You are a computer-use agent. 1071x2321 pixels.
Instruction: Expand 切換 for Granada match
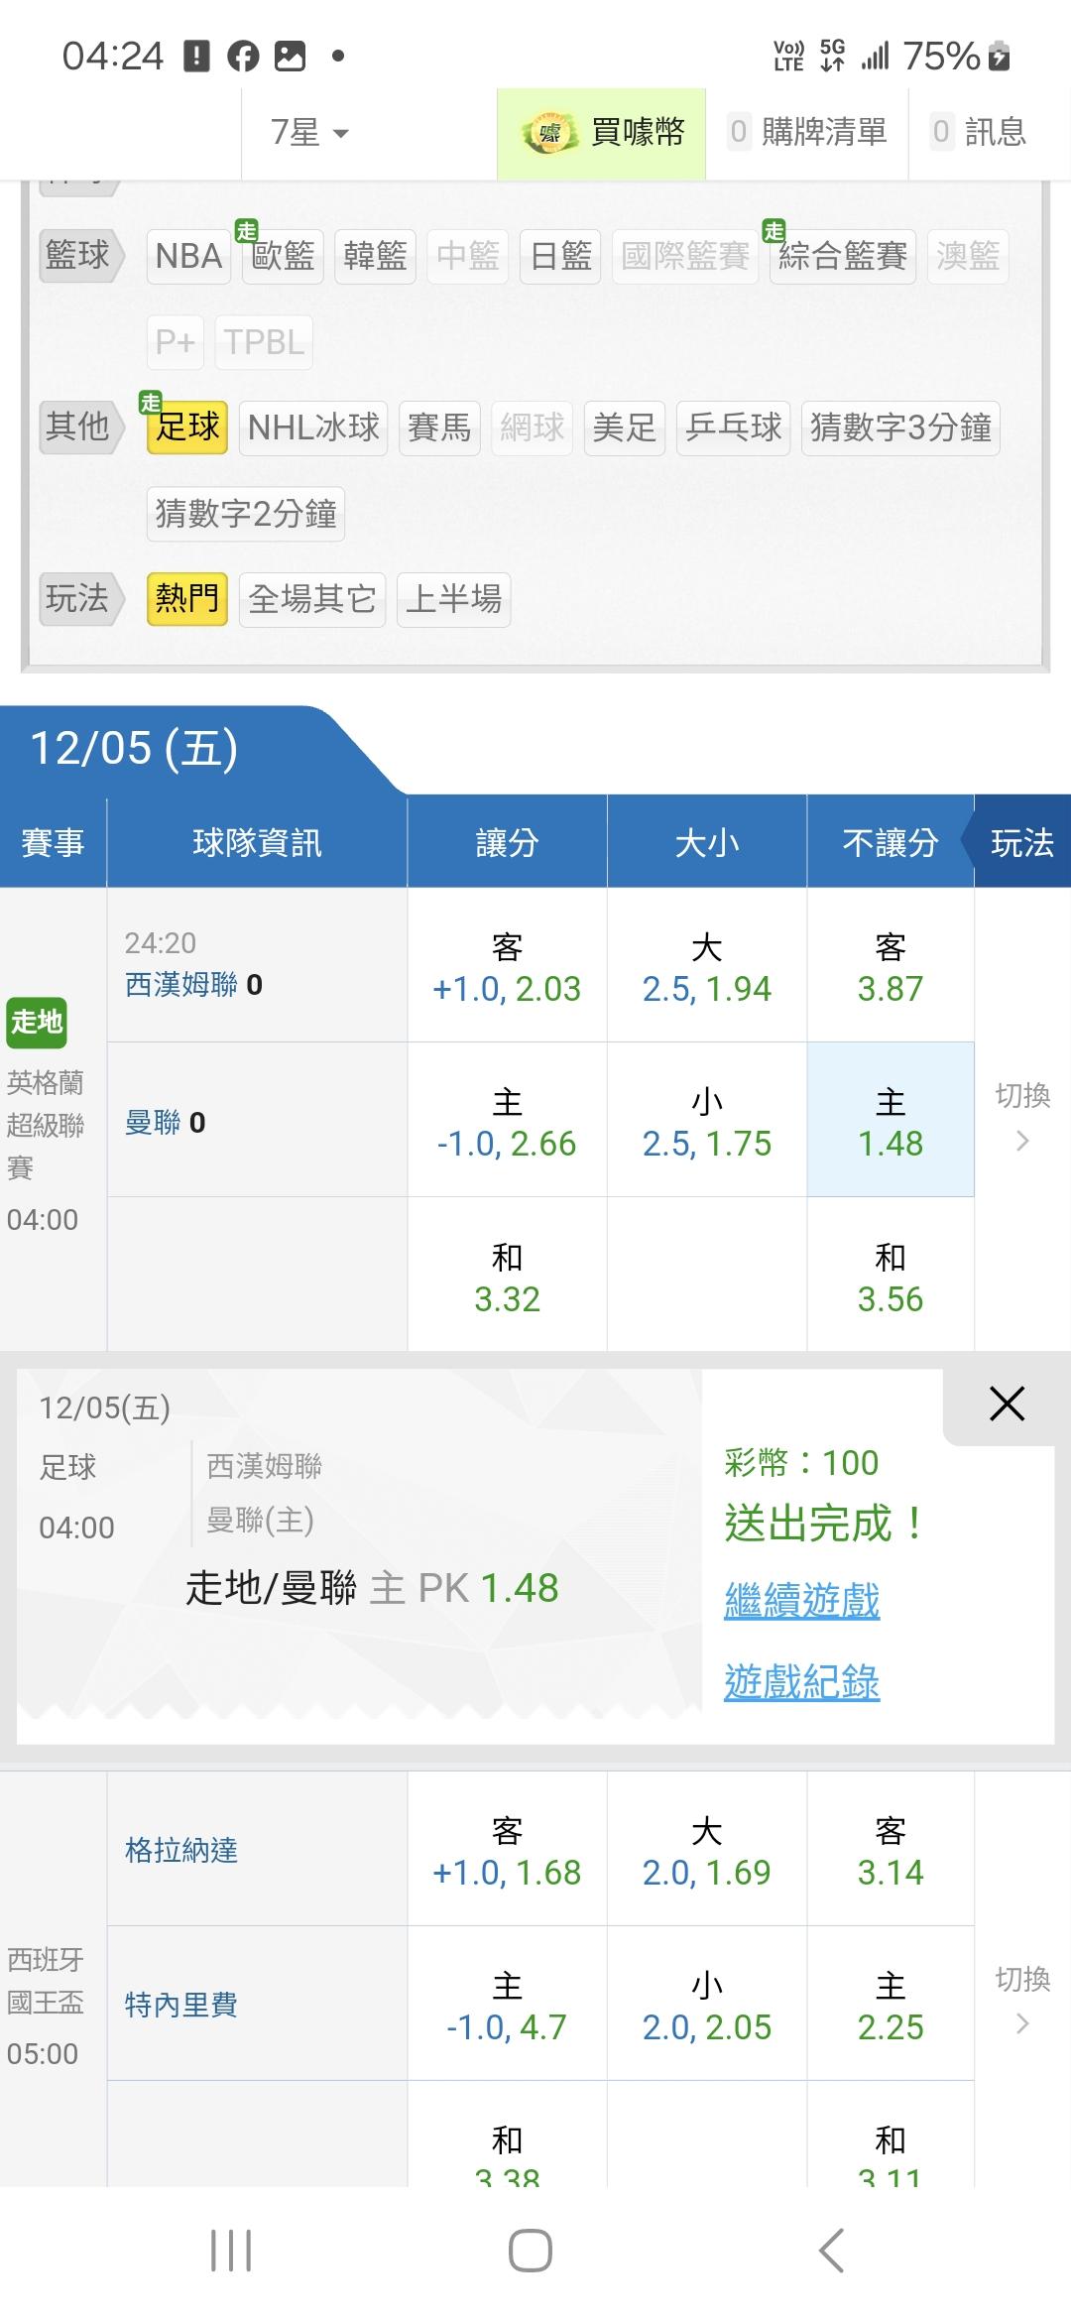tap(1022, 2002)
